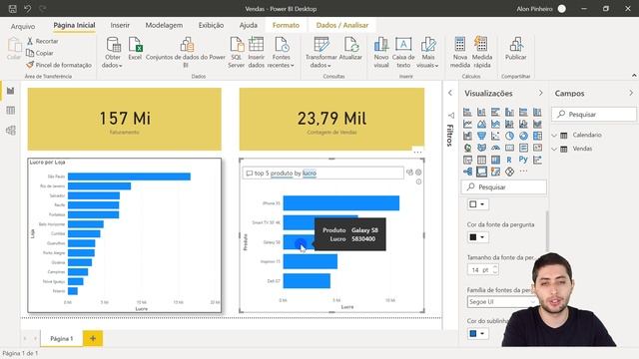The height and width of the screenshot is (359, 639).
Task: Select the table visualization
Action: [481, 160]
